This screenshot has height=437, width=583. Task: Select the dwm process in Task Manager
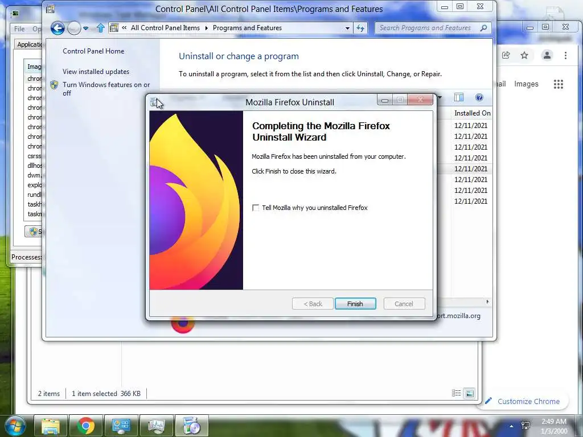pyautogui.click(x=34, y=175)
